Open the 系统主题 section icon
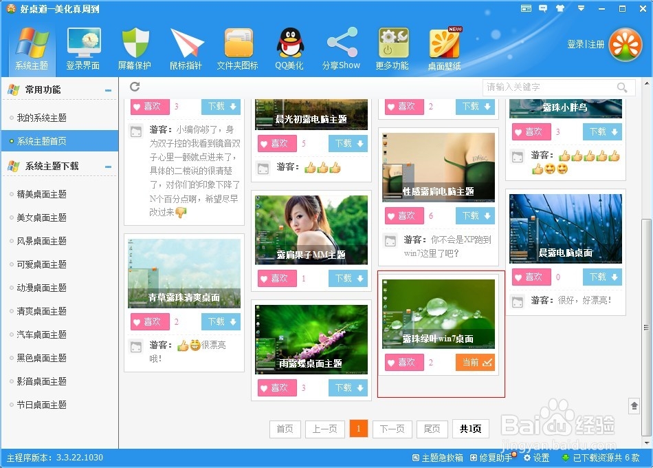This screenshot has height=468, width=653. click(x=32, y=43)
